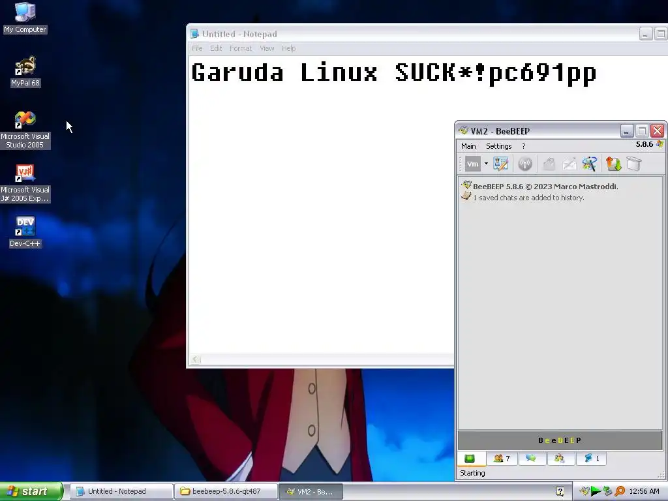Click the Starting status bar text
Screen dimensions: 668x501
point(472,473)
